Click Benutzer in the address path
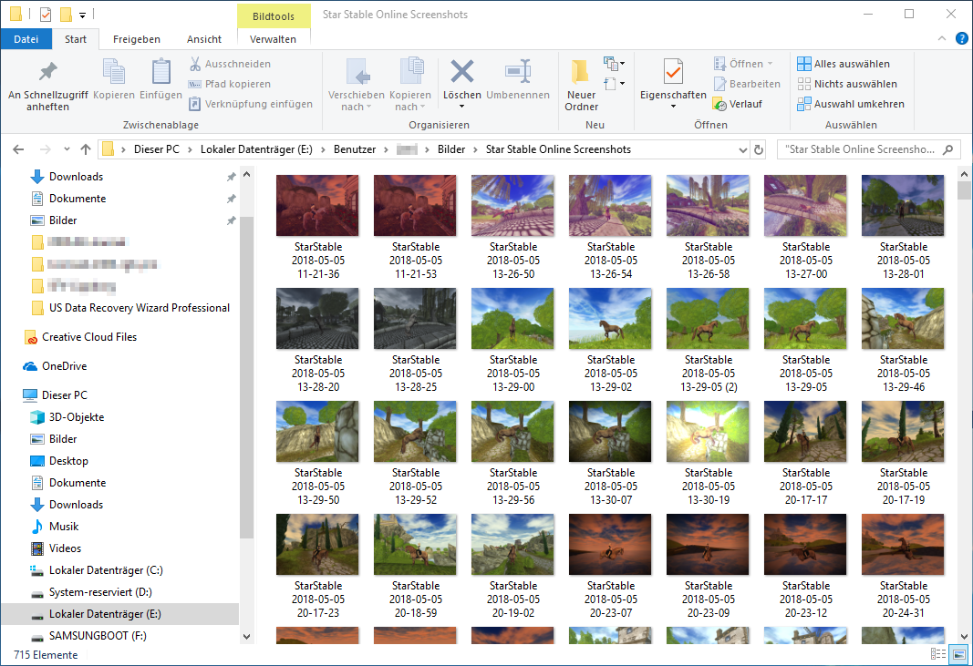This screenshot has width=973, height=666. pyautogui.click(x=355, y=149)
